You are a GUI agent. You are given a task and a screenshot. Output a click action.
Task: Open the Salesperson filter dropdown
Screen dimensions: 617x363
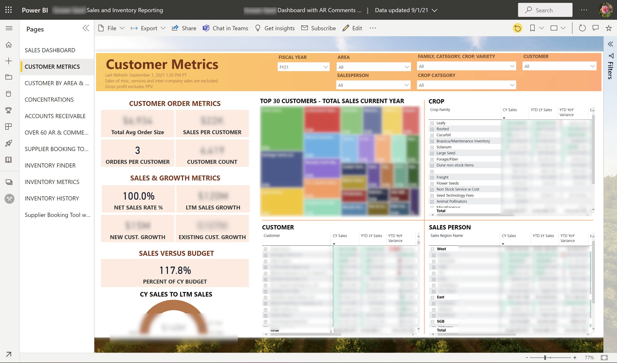pyautogui.click(x=373, y=85)
